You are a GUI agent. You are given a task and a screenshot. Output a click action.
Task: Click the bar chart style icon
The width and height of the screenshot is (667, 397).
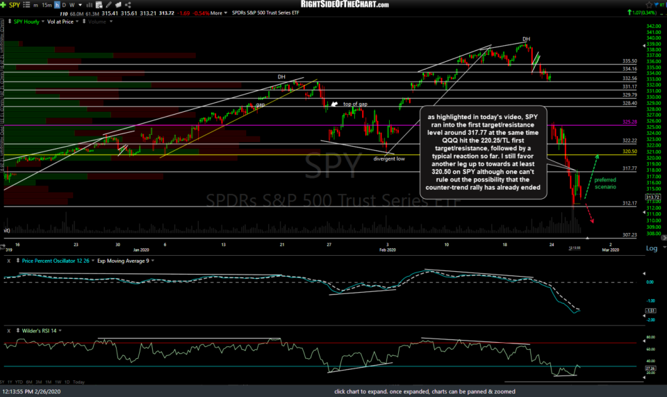tap(90, 5)
